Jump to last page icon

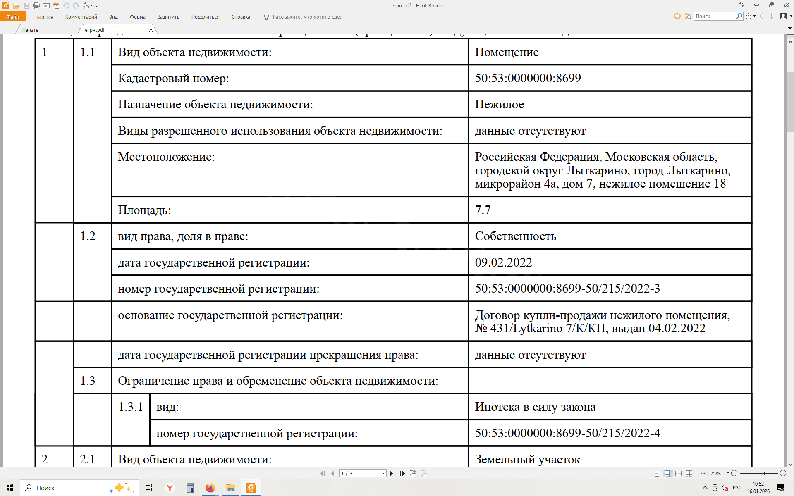point(402,474)
